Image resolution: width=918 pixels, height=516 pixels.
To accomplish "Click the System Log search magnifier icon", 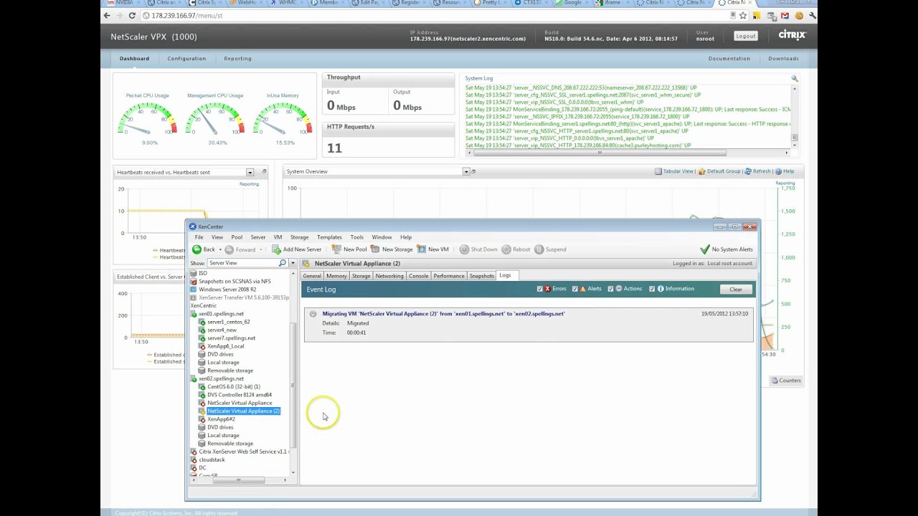I will pyautogui.click(x=795, y=78).
